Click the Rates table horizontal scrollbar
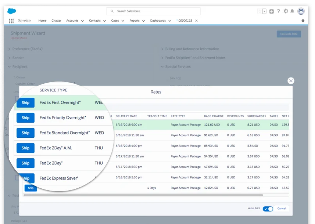315x224 pixels. 143,195
